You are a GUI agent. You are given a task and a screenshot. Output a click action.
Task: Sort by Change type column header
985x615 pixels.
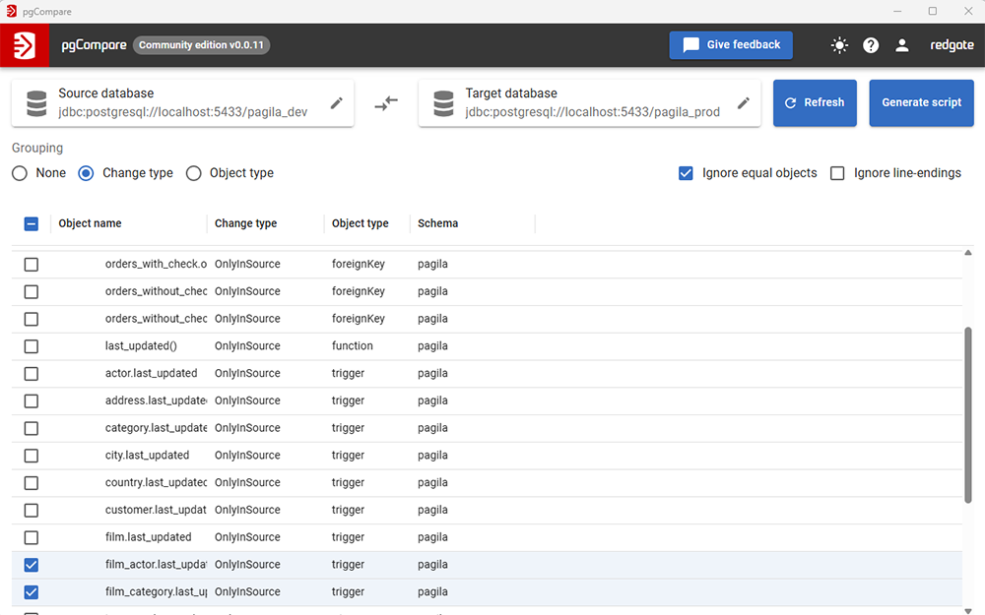(x=246, y=223)
